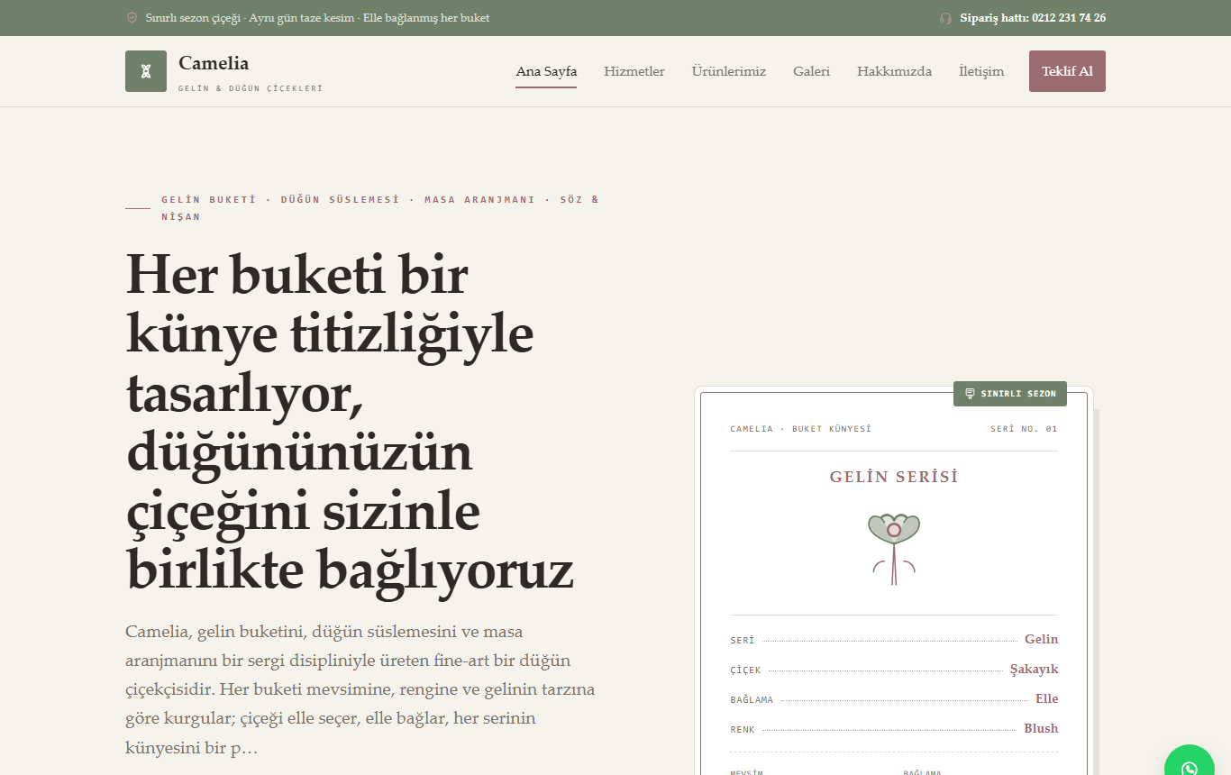Click the main headline 'Her buketi bir künye'
The image size is (1231, 775).
tap(350, 422)
